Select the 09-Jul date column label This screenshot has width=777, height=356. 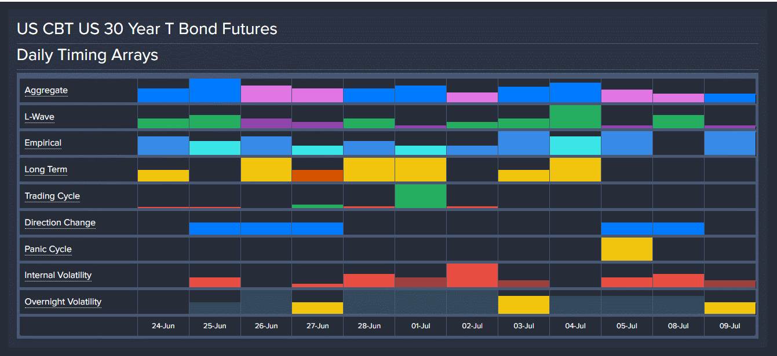[729, 326]
